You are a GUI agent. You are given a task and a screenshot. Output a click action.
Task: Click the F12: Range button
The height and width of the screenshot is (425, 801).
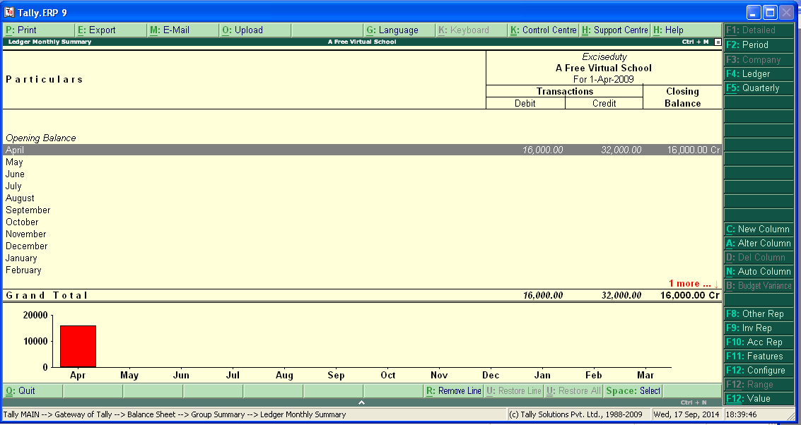pos(759,384)
